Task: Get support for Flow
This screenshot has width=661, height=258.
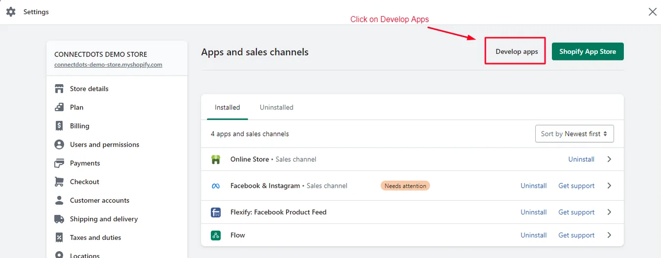Action: pos(576,235)
